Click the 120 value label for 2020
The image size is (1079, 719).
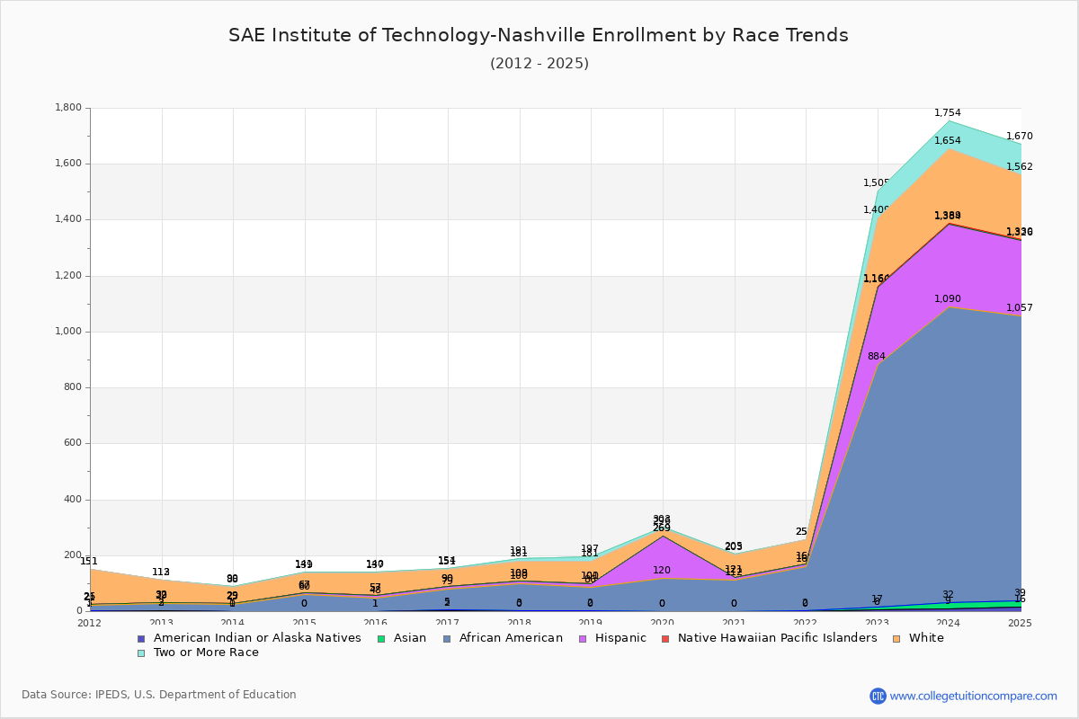pyautogui.click(x=662, y=571)
